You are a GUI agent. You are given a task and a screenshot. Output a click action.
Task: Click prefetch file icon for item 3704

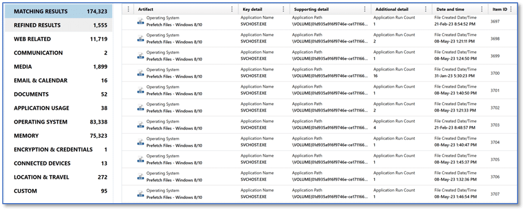point(141,142)
